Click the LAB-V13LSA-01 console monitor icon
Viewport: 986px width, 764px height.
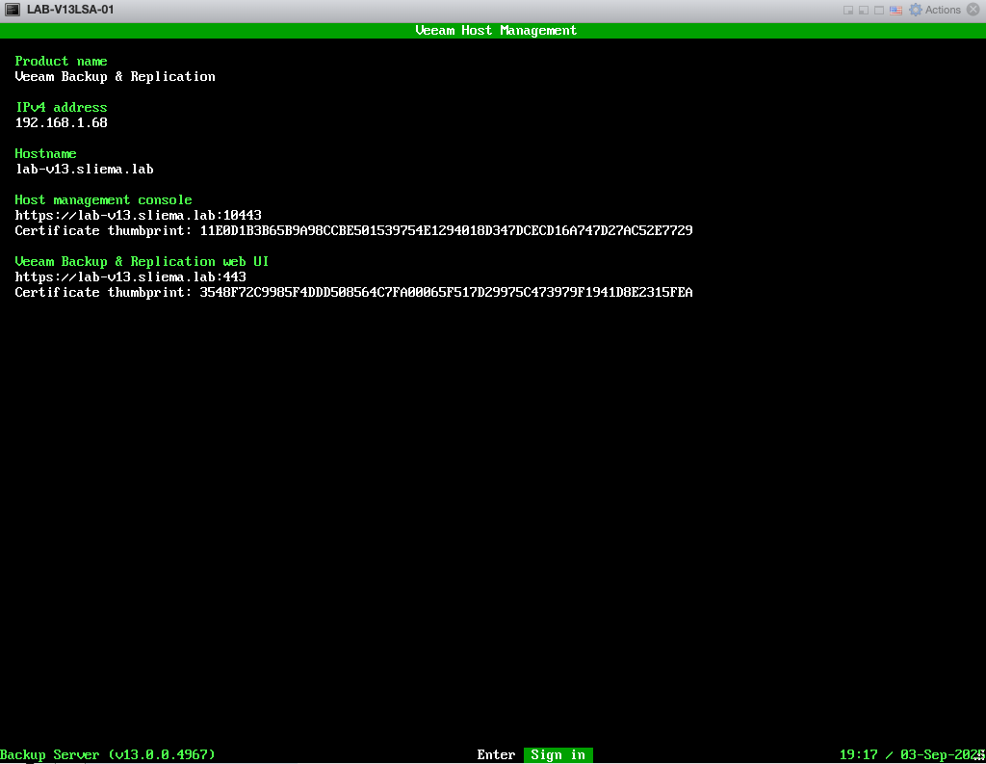13,10
